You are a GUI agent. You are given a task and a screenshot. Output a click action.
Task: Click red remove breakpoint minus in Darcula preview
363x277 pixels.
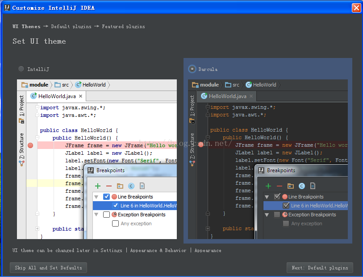(x=280, y=186)
